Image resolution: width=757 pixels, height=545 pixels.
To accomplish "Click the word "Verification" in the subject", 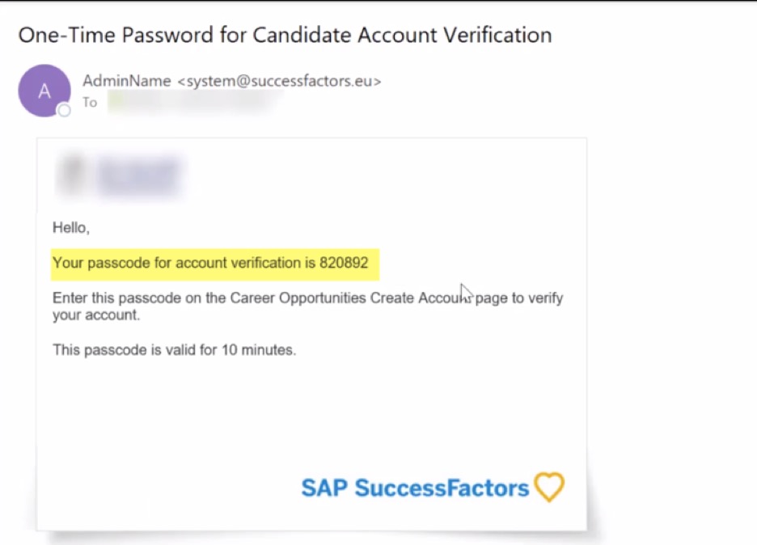I will tap(502, 36).
